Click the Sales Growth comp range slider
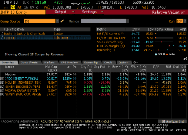 click(x=164, y=42)
